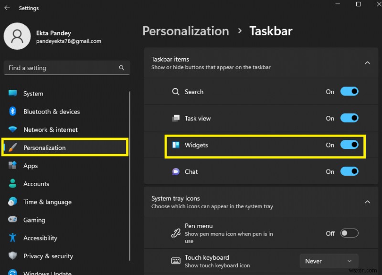
Task: Open the Touch keyboard Never dropdown
Action: (x=329, y=261)
